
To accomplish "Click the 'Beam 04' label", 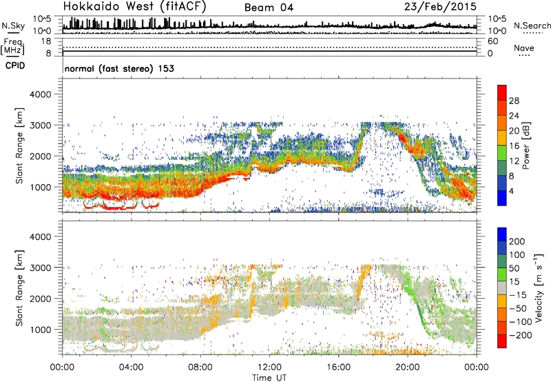I will tap(269, 8).
